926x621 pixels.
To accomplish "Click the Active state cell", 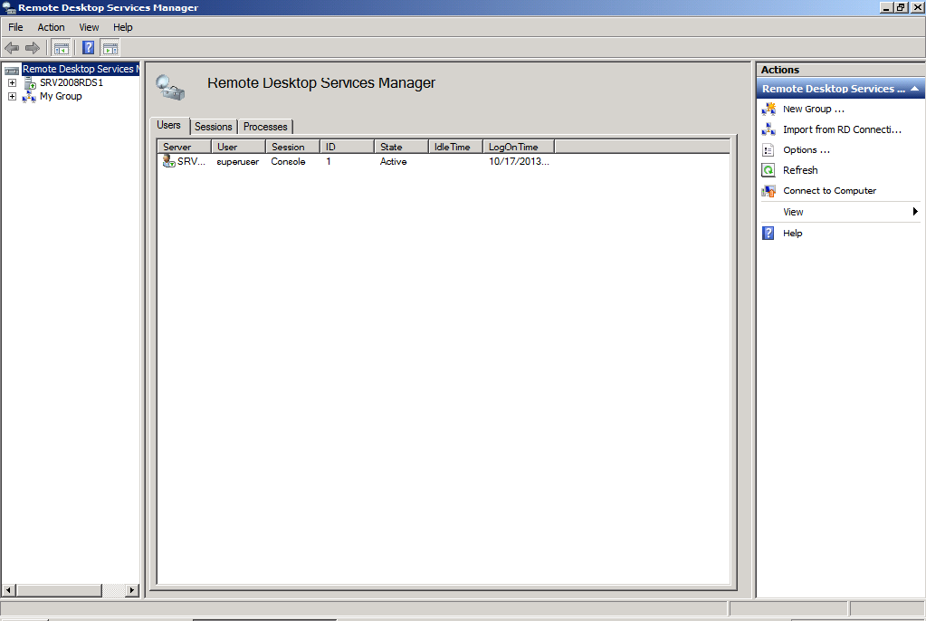I will click(394, 161).
